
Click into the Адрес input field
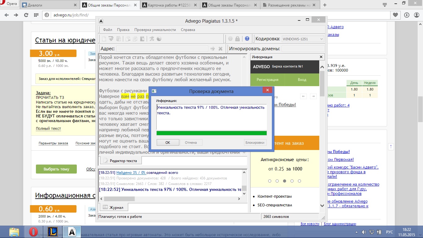(x=162, y=49)
